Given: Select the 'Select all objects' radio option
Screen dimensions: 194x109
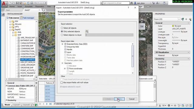Looking at the screenshot, I should click(x=62, y=28).
